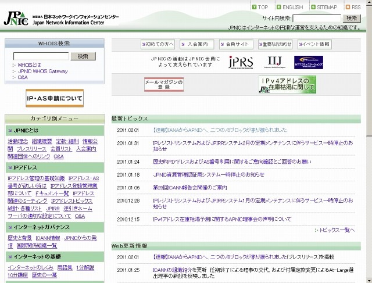Switch to the ENGLISH version
372x283 pixels.
pyautogui.click(x=290, y=7)
